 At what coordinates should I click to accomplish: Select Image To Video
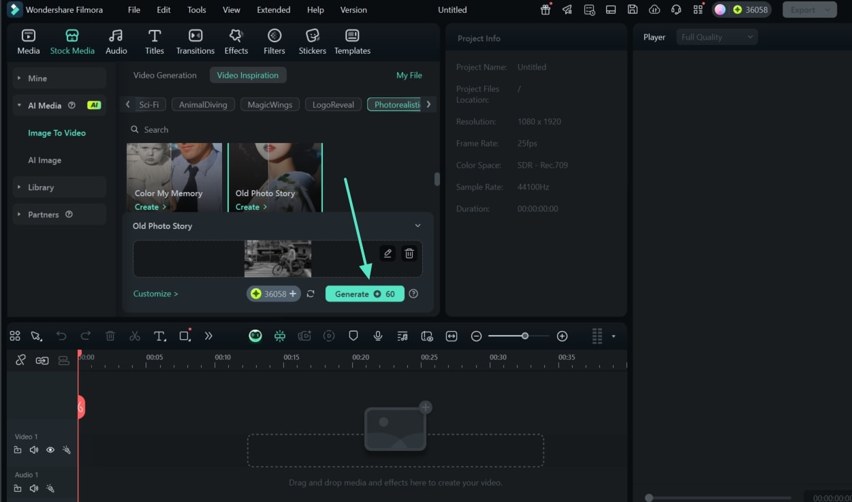coord(57,133)
